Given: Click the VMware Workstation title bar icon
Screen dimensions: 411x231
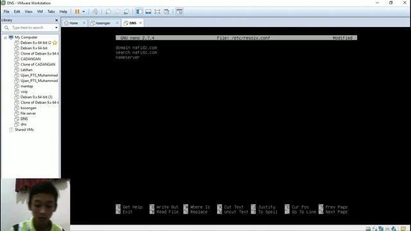Looking at the screenshot, I should click(x=3, y=3).
